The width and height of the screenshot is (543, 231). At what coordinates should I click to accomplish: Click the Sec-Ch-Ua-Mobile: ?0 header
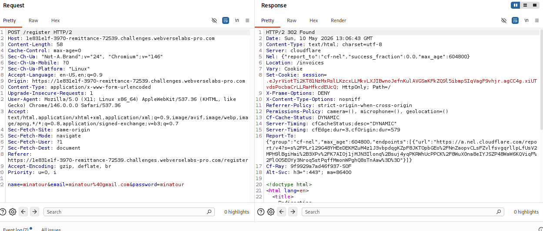click(x=38, y=63)
